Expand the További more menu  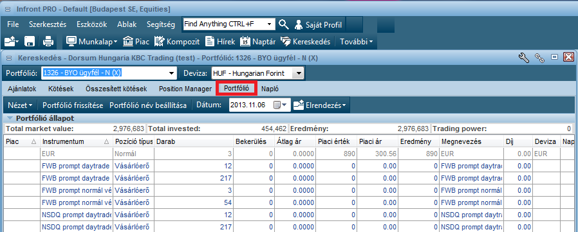coord(356,42)
